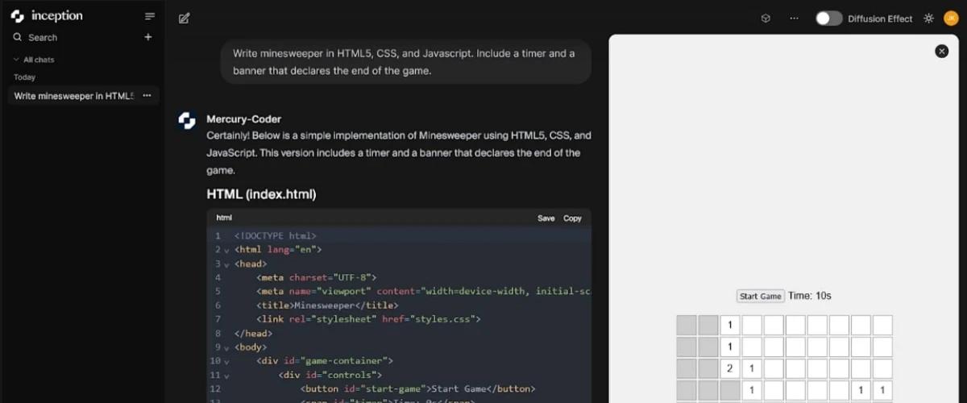Open options for the minesweeper chat item
967x403 pixels.
click(x=147, y=96)
